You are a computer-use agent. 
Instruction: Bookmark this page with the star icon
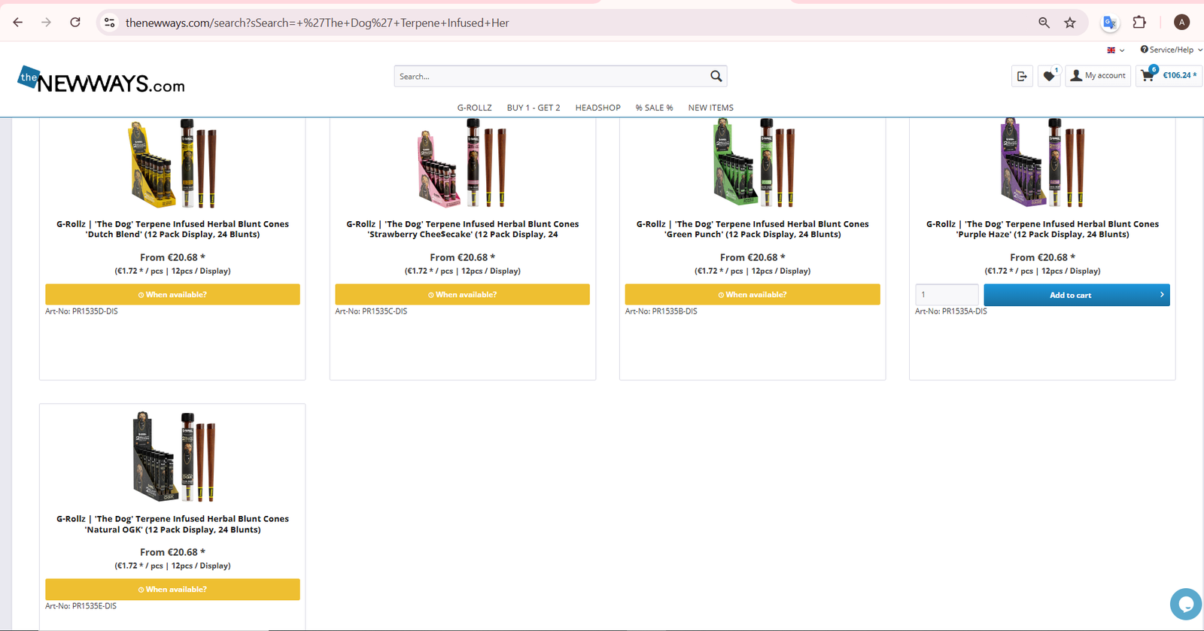(1070, 23)
